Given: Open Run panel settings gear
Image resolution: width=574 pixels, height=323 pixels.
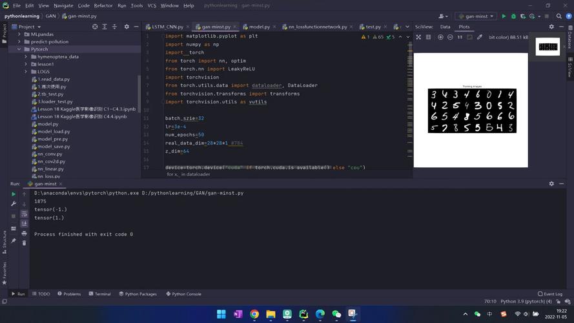Looking at the screenshot, I should pos(551,184).
